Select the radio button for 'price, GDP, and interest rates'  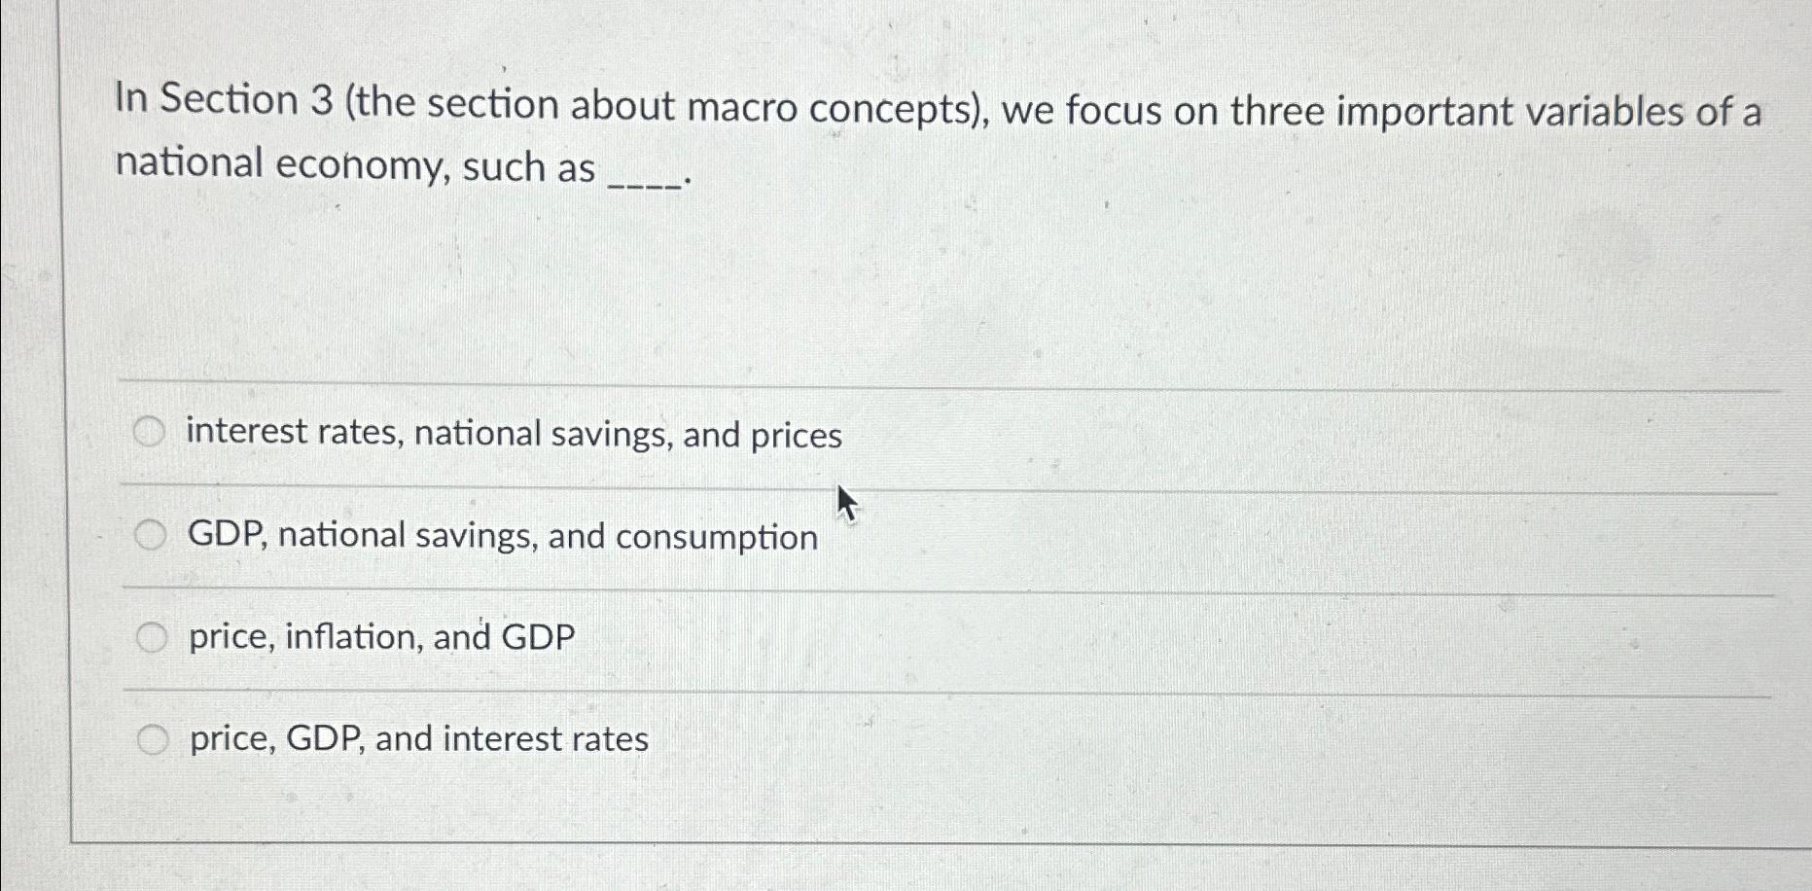(x=151, y=739)
